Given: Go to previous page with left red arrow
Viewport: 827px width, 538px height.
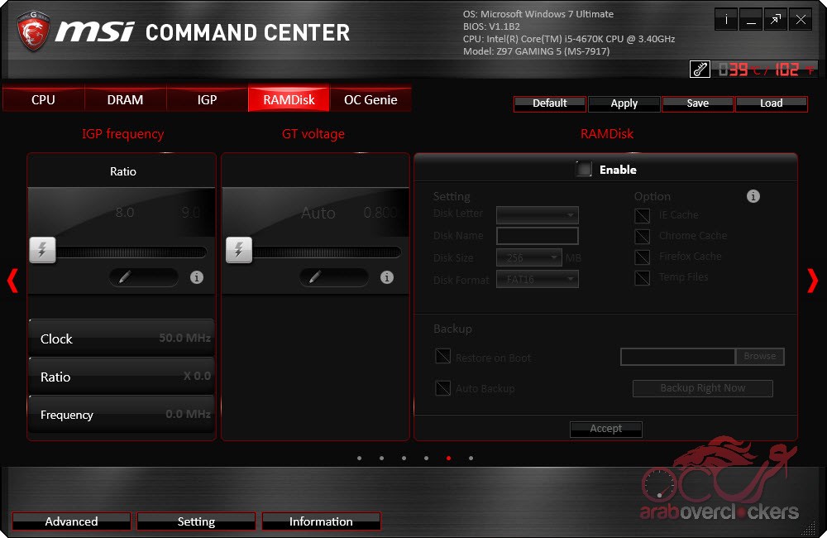Looking at the screenshot, I should [12, 281].
